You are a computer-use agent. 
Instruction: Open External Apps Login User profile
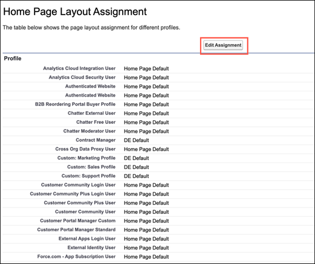point(87,239)
